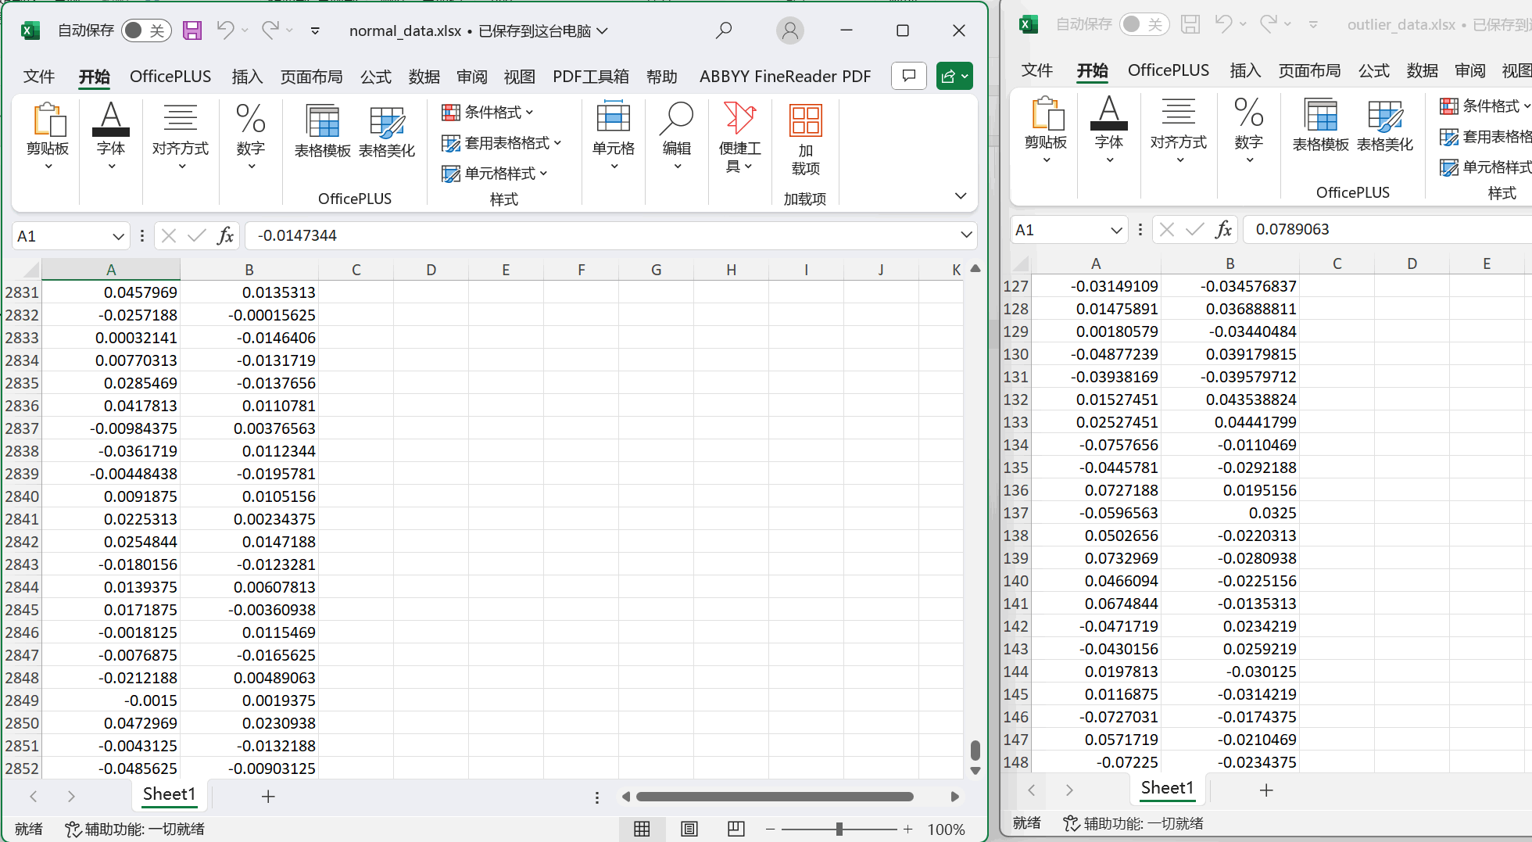
Task: Toggle AutoSave switch in outlier_data window
Action: coord(1144,24)
